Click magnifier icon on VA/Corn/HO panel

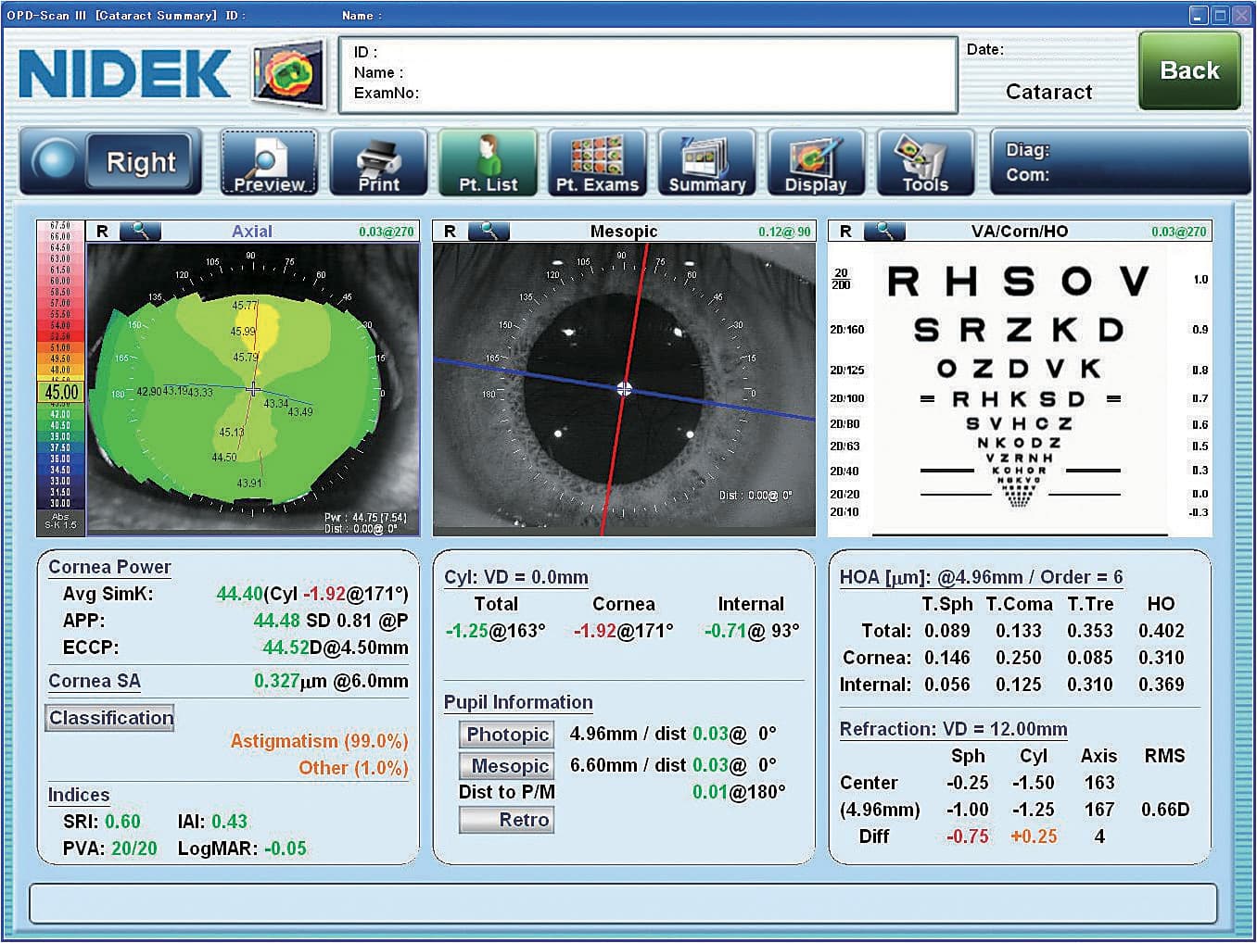click(x=884, y=231)
